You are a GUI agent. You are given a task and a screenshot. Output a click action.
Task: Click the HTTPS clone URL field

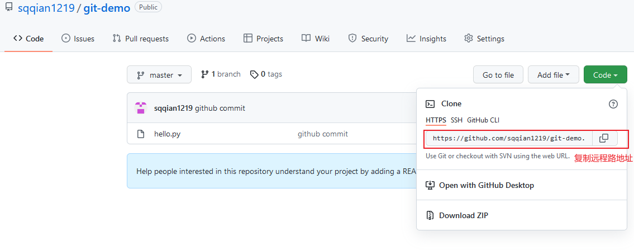click(x=509, y=138)
